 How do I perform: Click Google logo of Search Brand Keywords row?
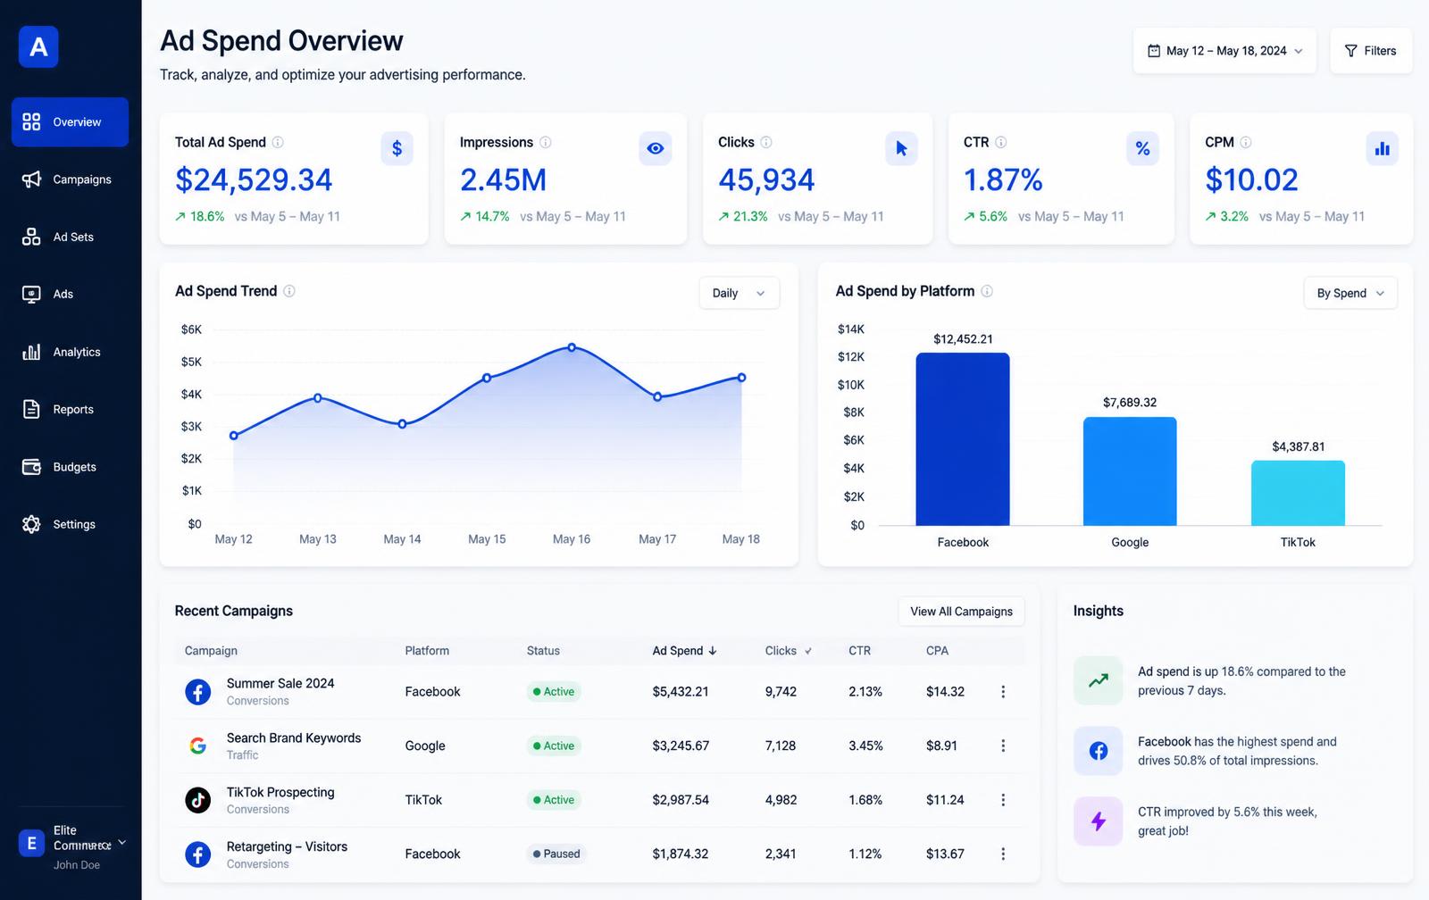[197, 746]
